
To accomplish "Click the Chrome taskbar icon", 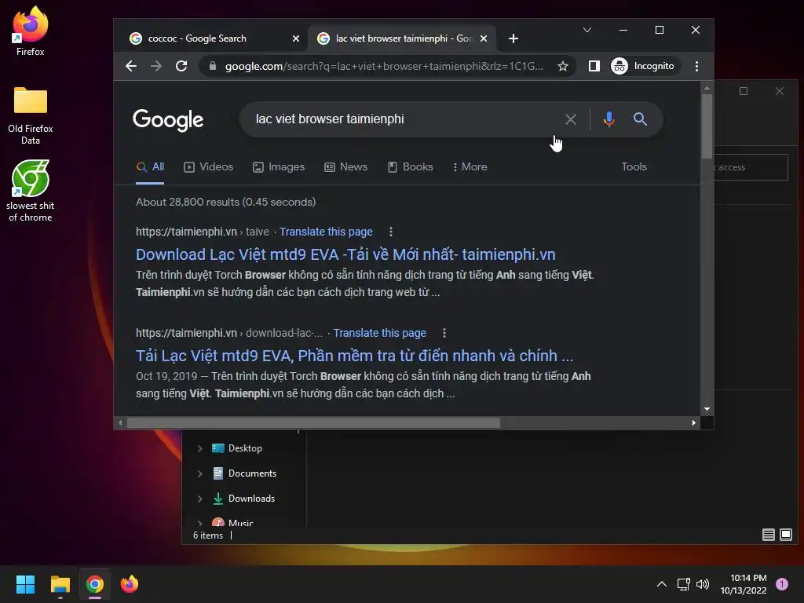I will [95, 584].
